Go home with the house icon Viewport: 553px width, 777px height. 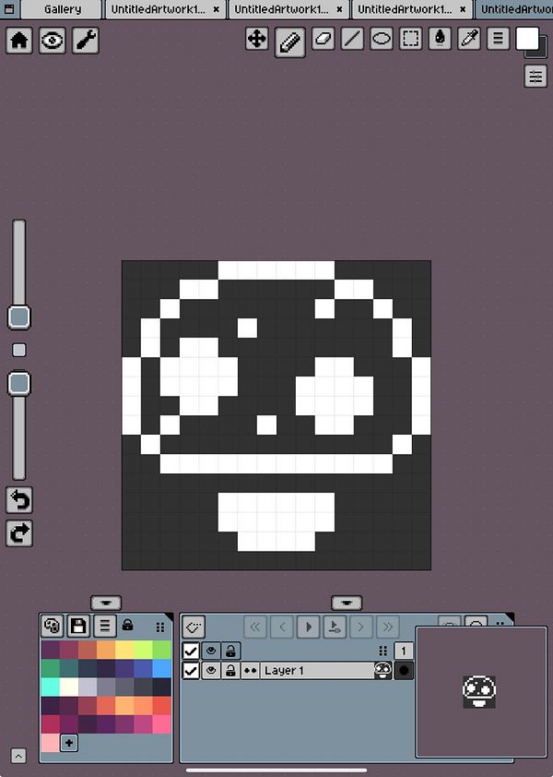[19, 40]
